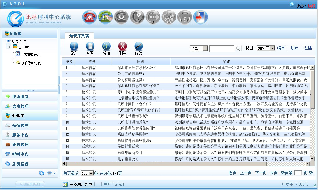Click the 转 go button
Viewport: 318px width, 190px height.
pos(311,173)
